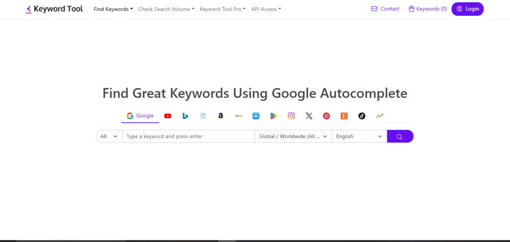The image size is (510, 242).
Task: Focus the keyword search input field
Action: pos(188,136)
